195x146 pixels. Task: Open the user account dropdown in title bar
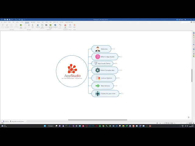pyautogui.click(x=180, y=19)
